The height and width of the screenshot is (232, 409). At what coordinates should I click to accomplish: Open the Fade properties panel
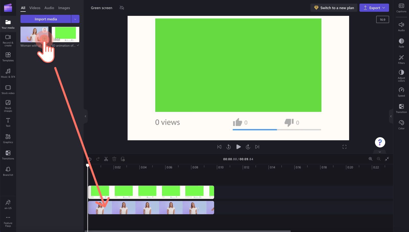tap(401, 43)
